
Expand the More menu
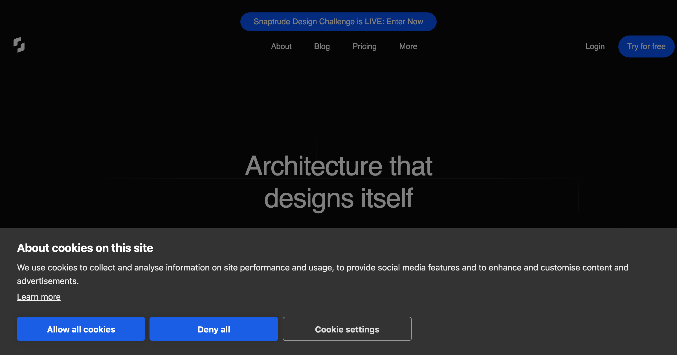coord(408,46)
